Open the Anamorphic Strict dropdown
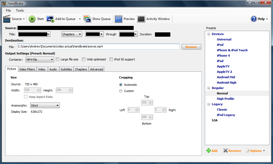The height and width of the screenshot is (164, 273). [x=45, y=105]
